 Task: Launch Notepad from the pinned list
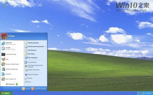12,74
